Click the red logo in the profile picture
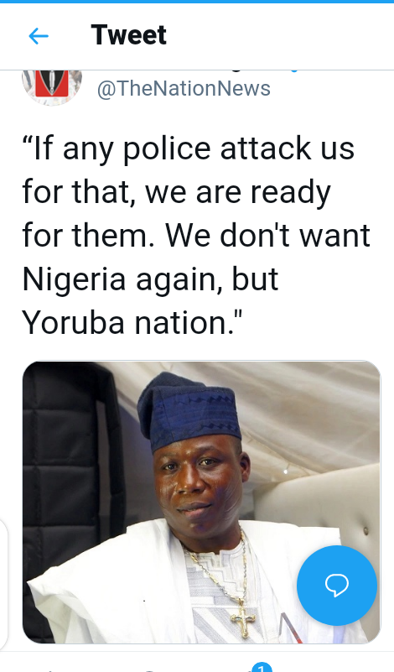 (52, 83)
